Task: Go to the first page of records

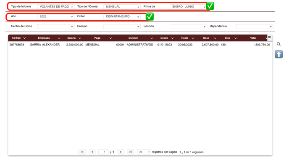Action: pos(82,152)
